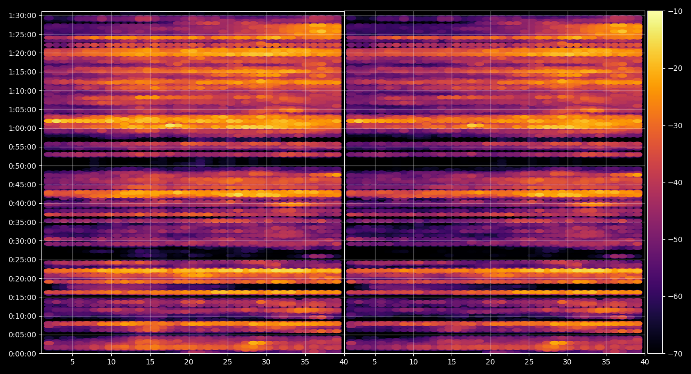Select the −30 colorbar value
691x374 pixels.
(x=675, y=126)
